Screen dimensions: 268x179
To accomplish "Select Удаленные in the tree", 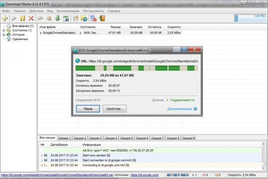I will click(20, 39).
